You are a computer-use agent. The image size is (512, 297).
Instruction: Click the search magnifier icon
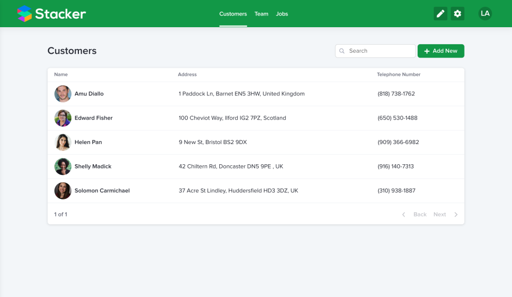pos(342,51)
